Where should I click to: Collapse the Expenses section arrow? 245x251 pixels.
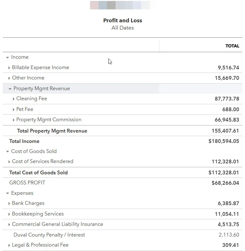(x=8, y=194)
